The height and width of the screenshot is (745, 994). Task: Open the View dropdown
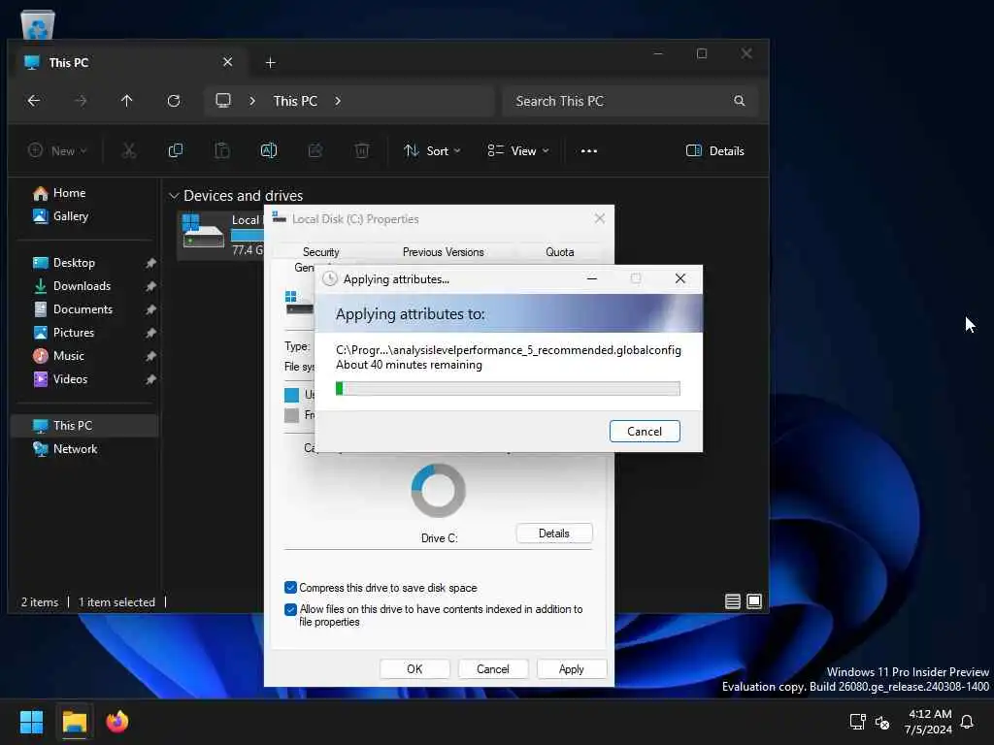tap(518, 150)
